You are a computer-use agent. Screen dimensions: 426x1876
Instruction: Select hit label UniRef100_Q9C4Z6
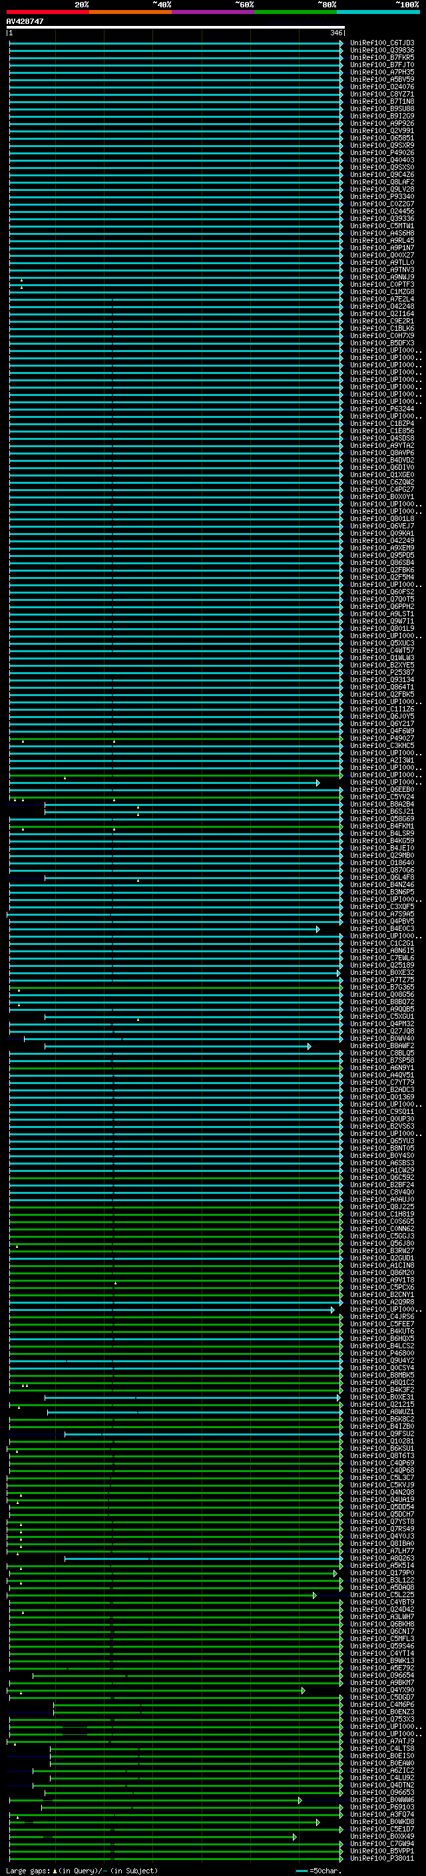coord(382,175)
